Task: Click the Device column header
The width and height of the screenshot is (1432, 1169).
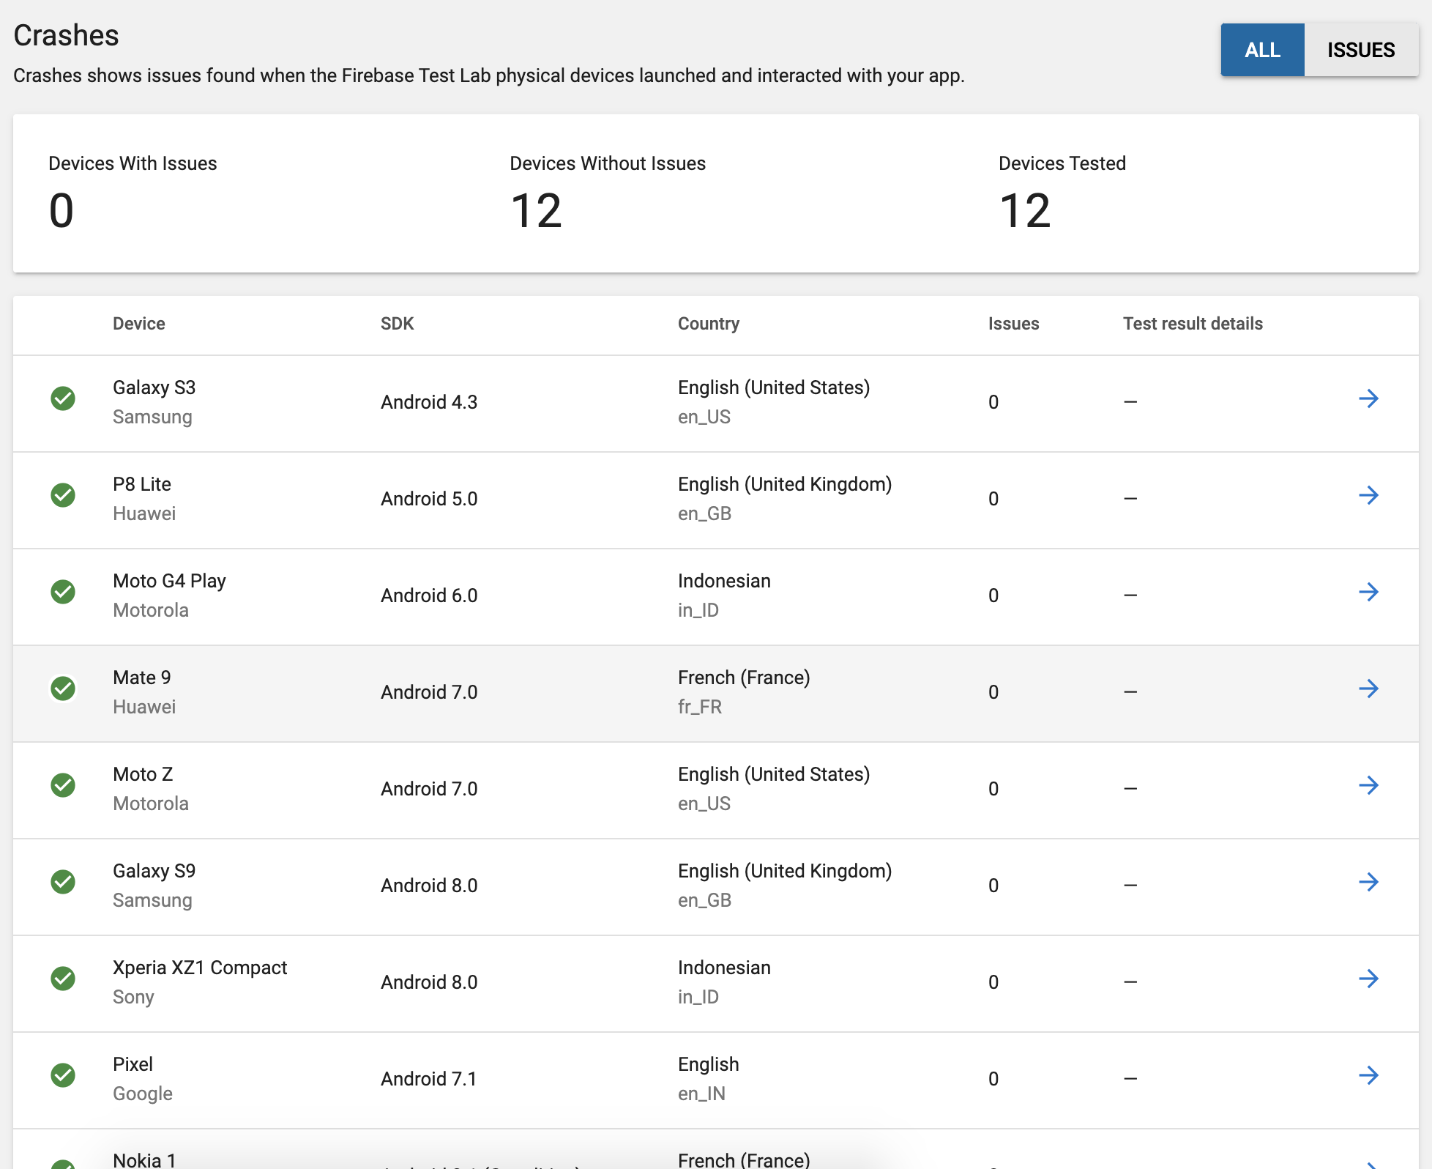Action: (x=138, y=324)
